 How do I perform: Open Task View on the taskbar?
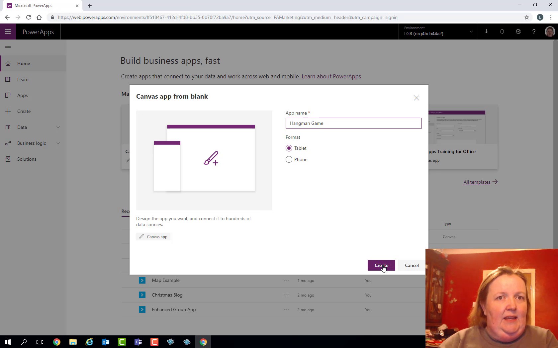pos(40,342)
